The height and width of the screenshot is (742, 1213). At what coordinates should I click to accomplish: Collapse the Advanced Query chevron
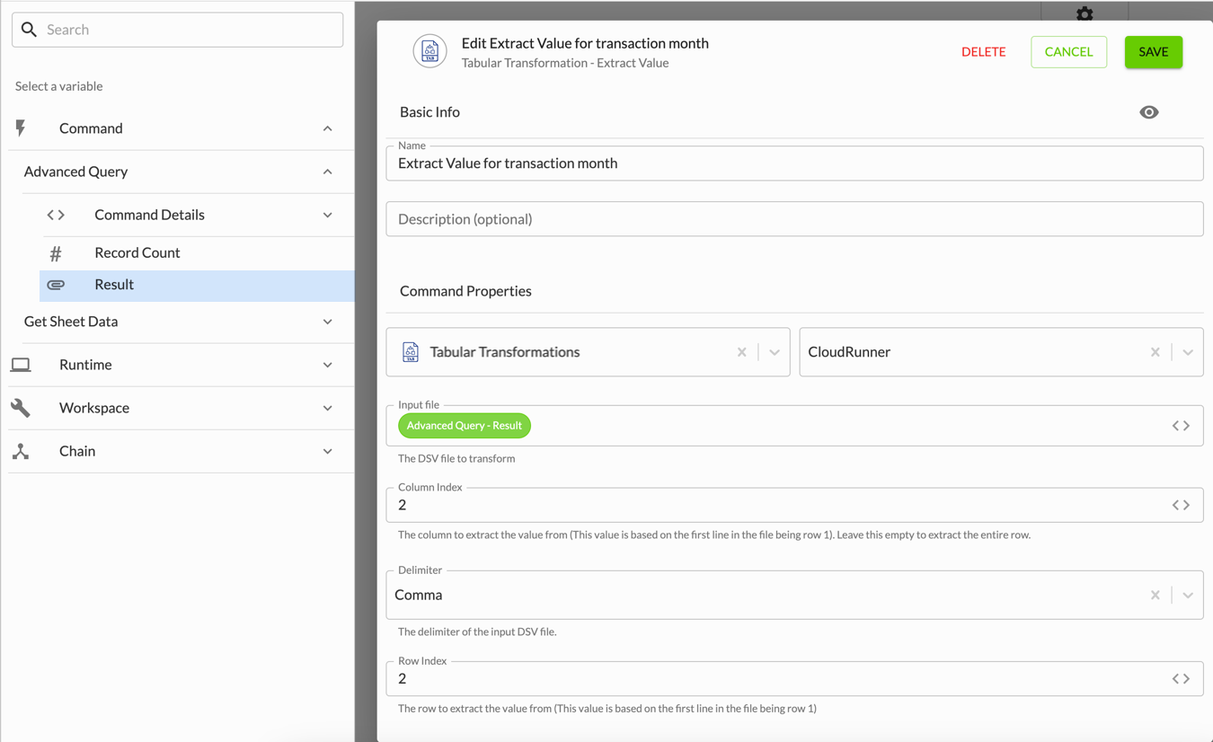pos(327,172)
